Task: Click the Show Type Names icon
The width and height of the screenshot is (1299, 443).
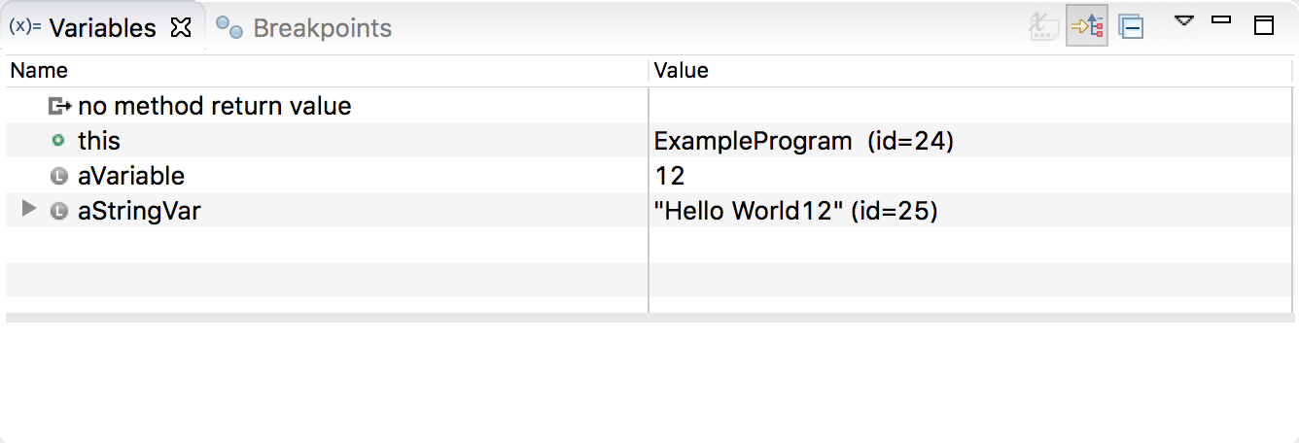Action: coord(1043,27)
